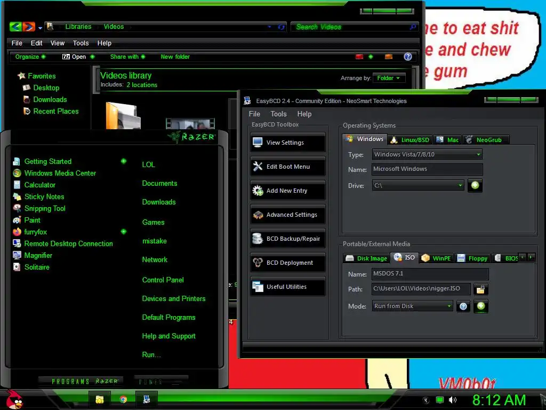Launch Solitaire from Start menu
This screenshot has width=546, height=410.
pos(31,267)
